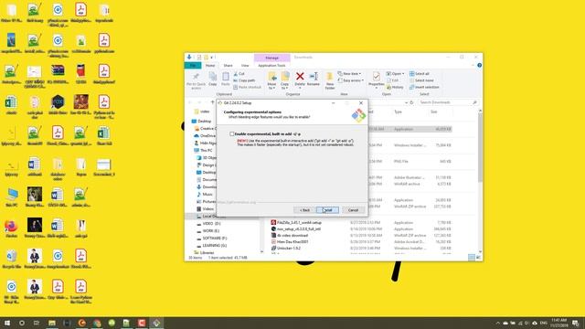Viewport: 585px width, 329px height.
Task: Click Copy icon in Clipboard group
Action: pyautogui.click(x=213, y=80)
